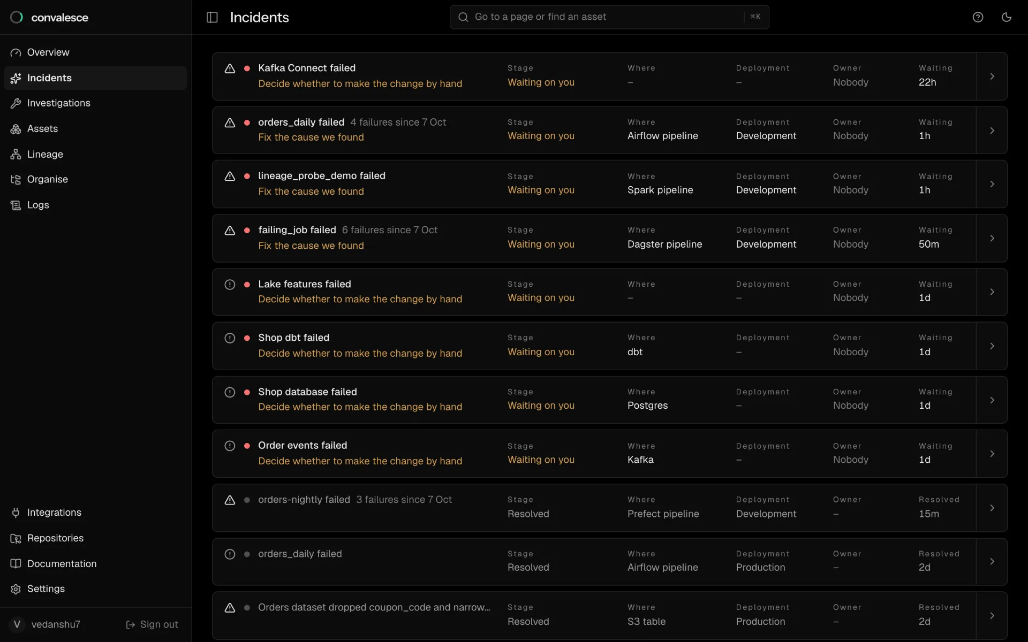Toggle dark mode moon icon
Image resolution: width=1028 pixels, height=642 pixels.
pos(1006,17)
